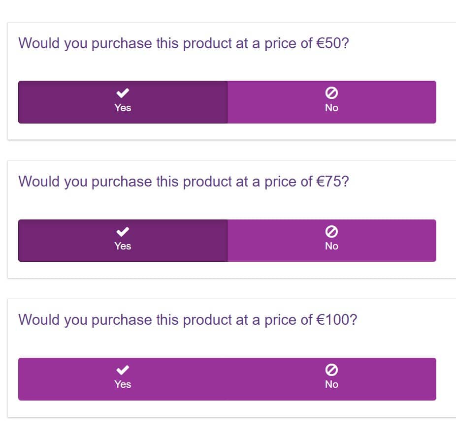This screenshot has width=456, height=435.
Task: Click the checkmark icon for the €100 question
Action: click(x=123, y=369)
